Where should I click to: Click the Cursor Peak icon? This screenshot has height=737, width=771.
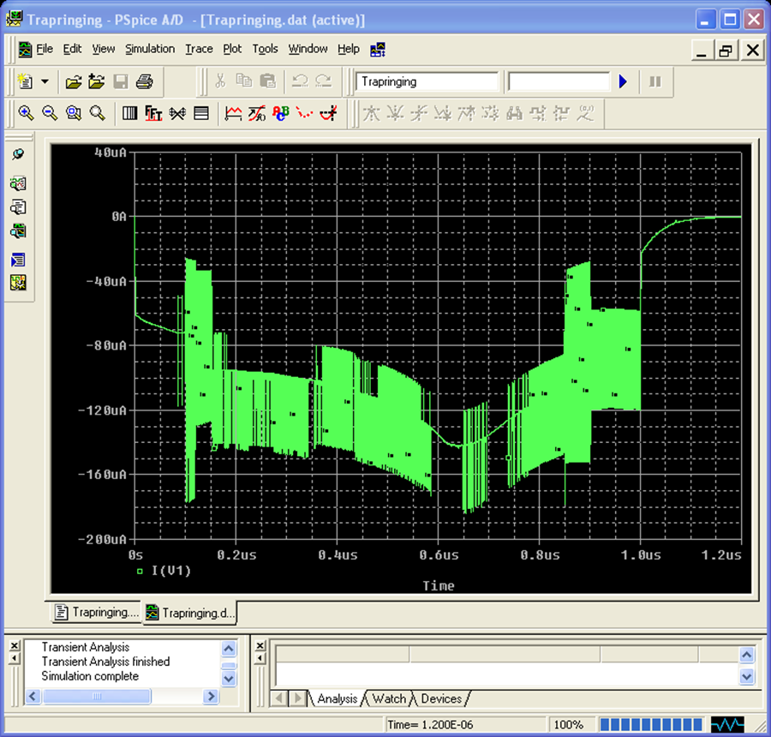[371, 114]
